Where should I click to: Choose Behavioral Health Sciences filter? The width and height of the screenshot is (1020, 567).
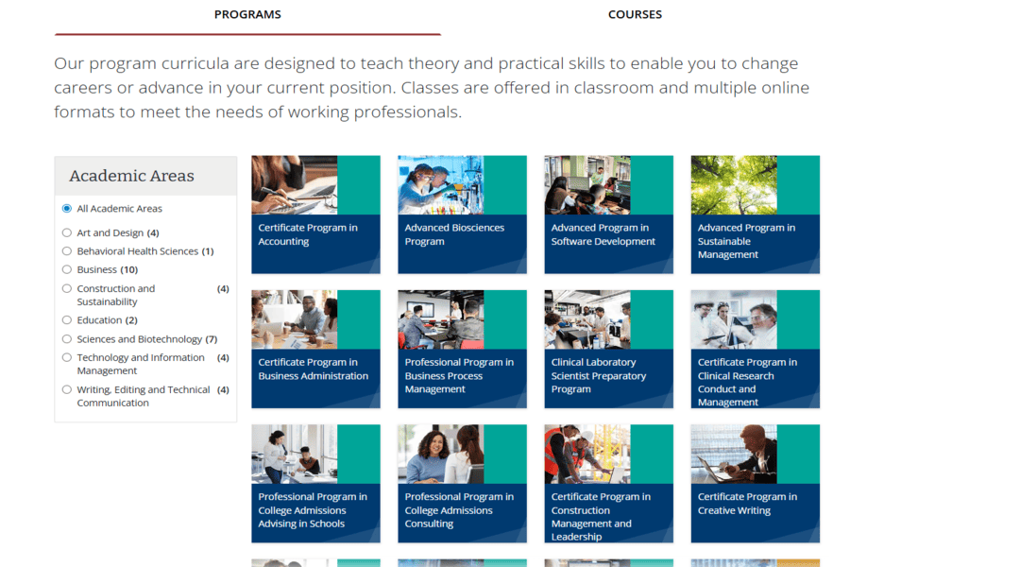[67, 251]
